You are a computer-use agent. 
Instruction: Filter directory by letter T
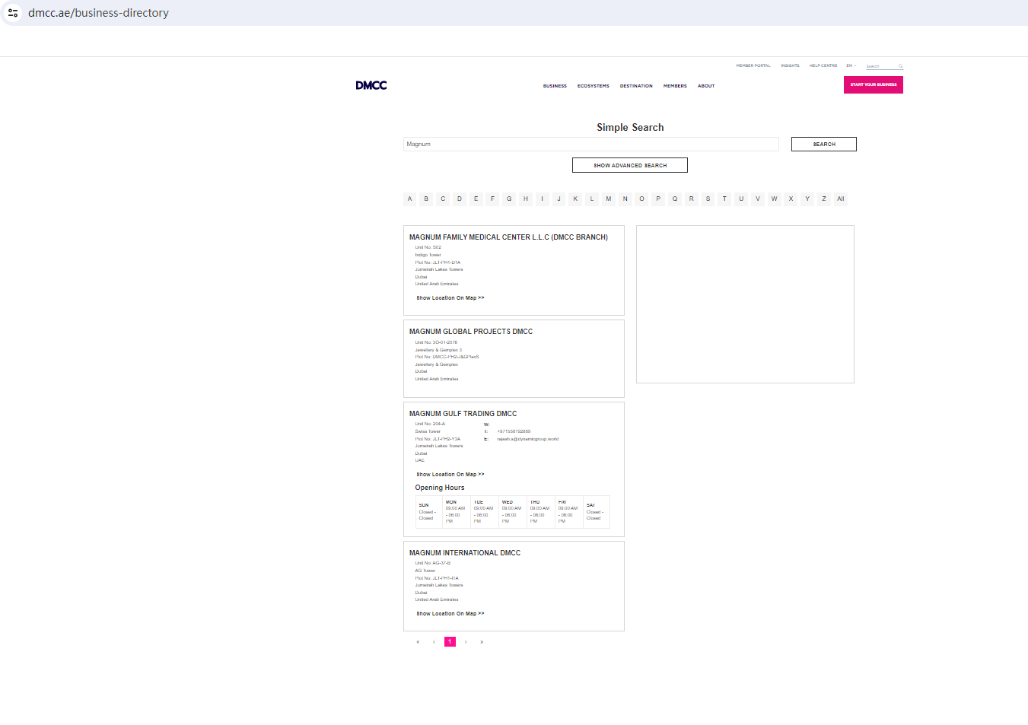724,199
